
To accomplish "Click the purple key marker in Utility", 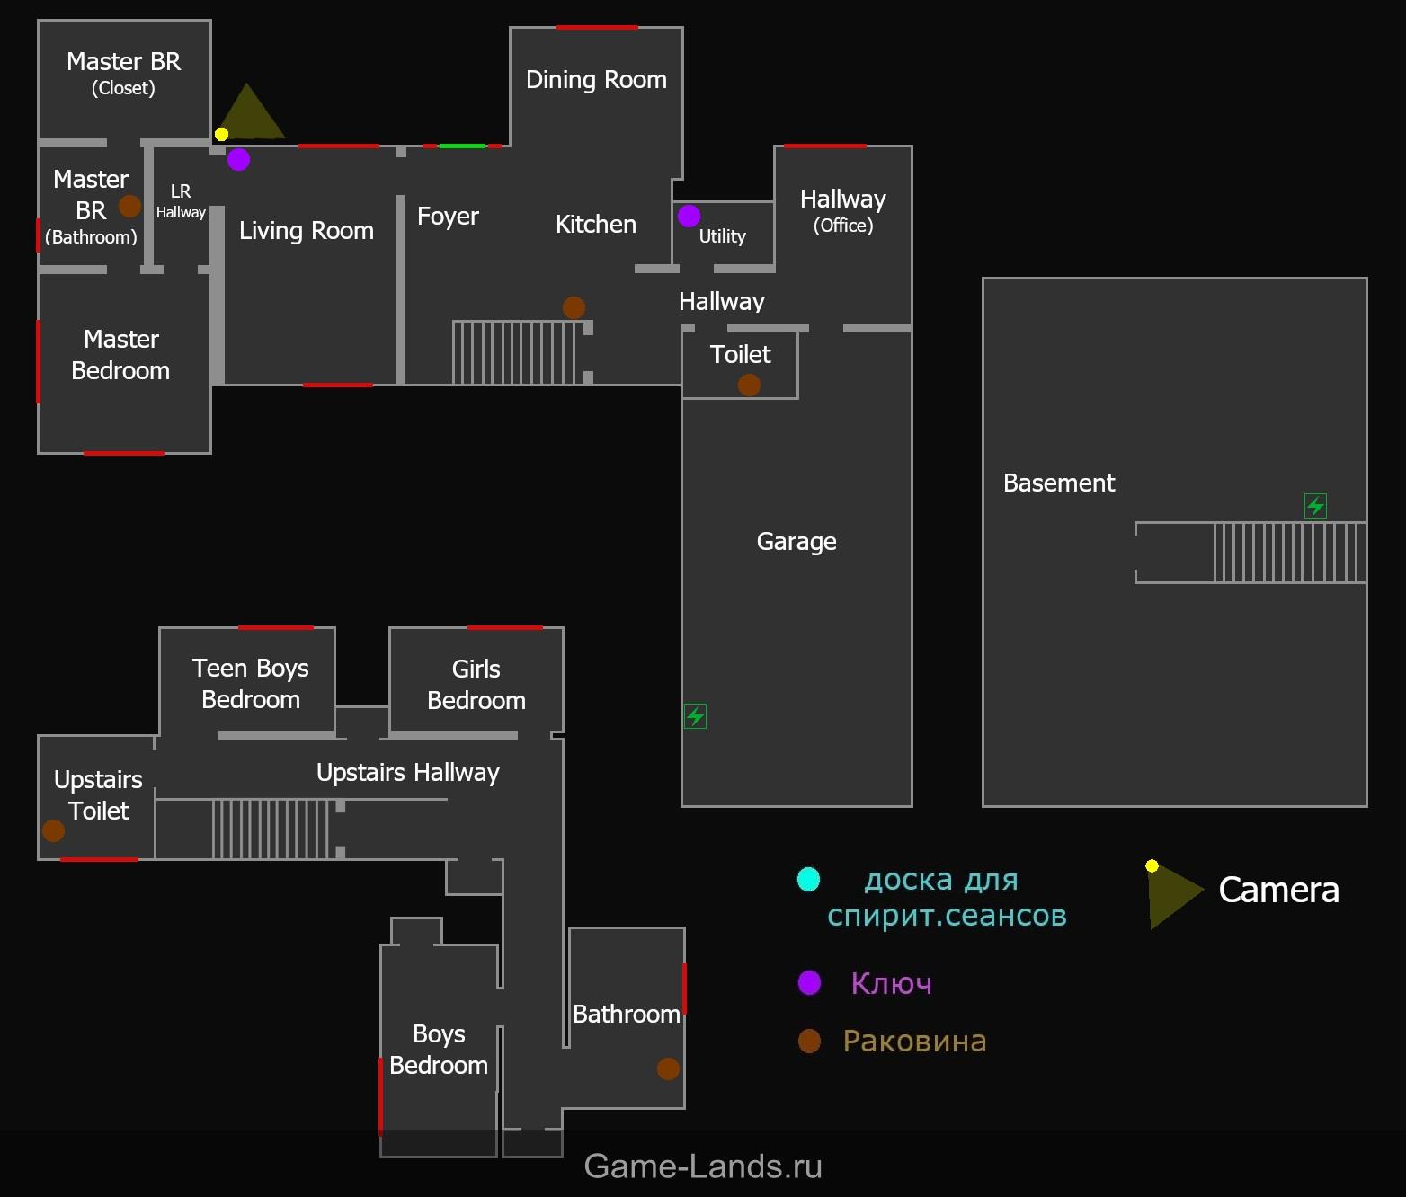I will pos(689,216).
